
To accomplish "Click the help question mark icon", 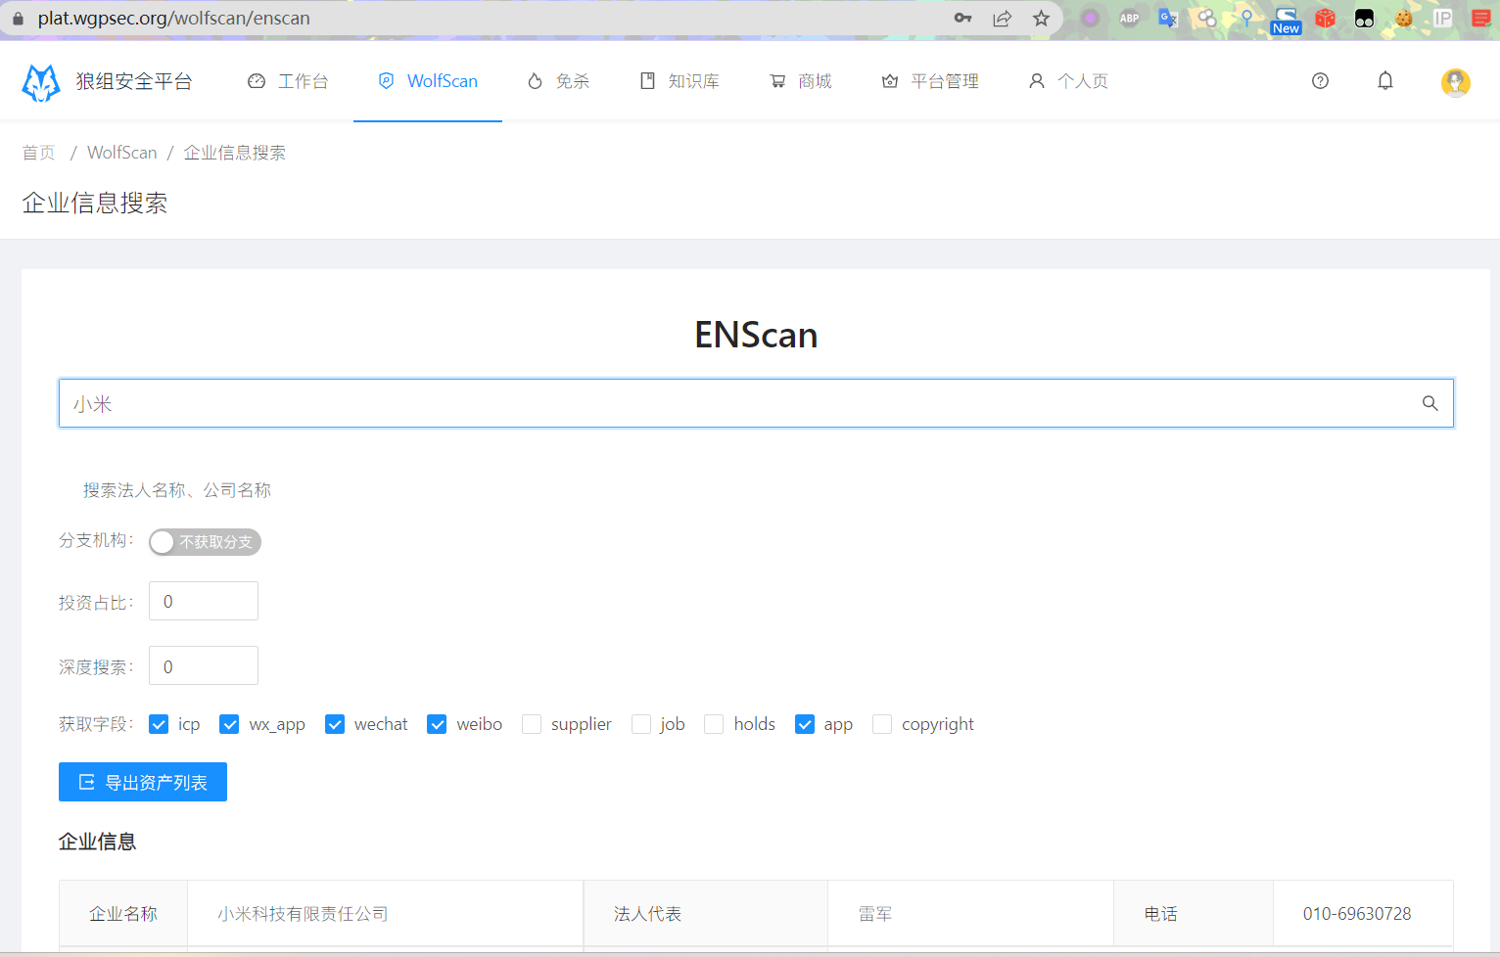I will (x=1320, y=81).
